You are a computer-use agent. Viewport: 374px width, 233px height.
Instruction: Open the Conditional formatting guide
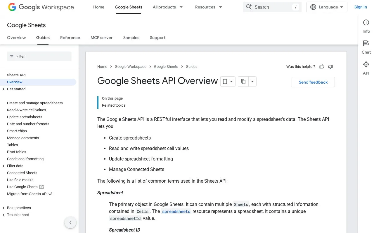(x=25, y=159)
